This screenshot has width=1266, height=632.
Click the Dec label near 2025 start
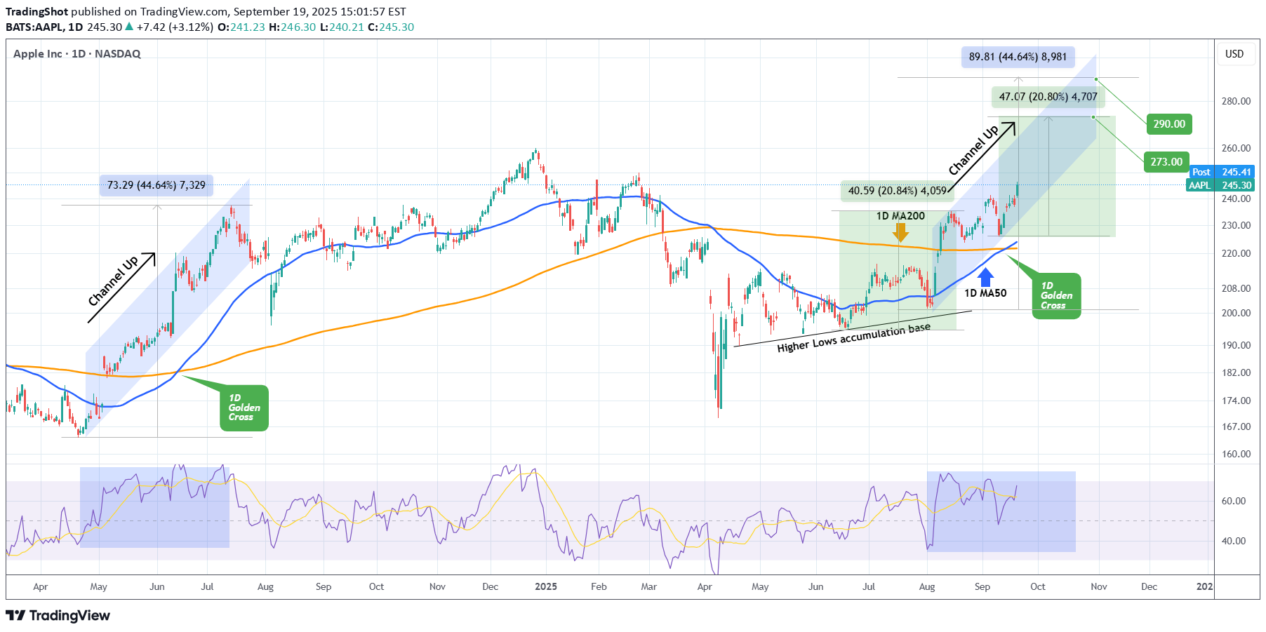point(490,586)
